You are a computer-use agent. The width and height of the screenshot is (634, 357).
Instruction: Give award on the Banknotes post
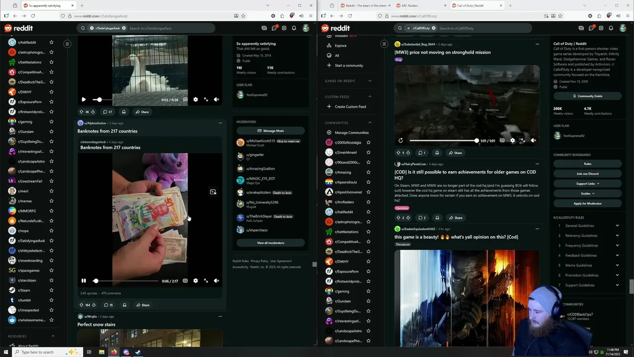coord(124,305)
